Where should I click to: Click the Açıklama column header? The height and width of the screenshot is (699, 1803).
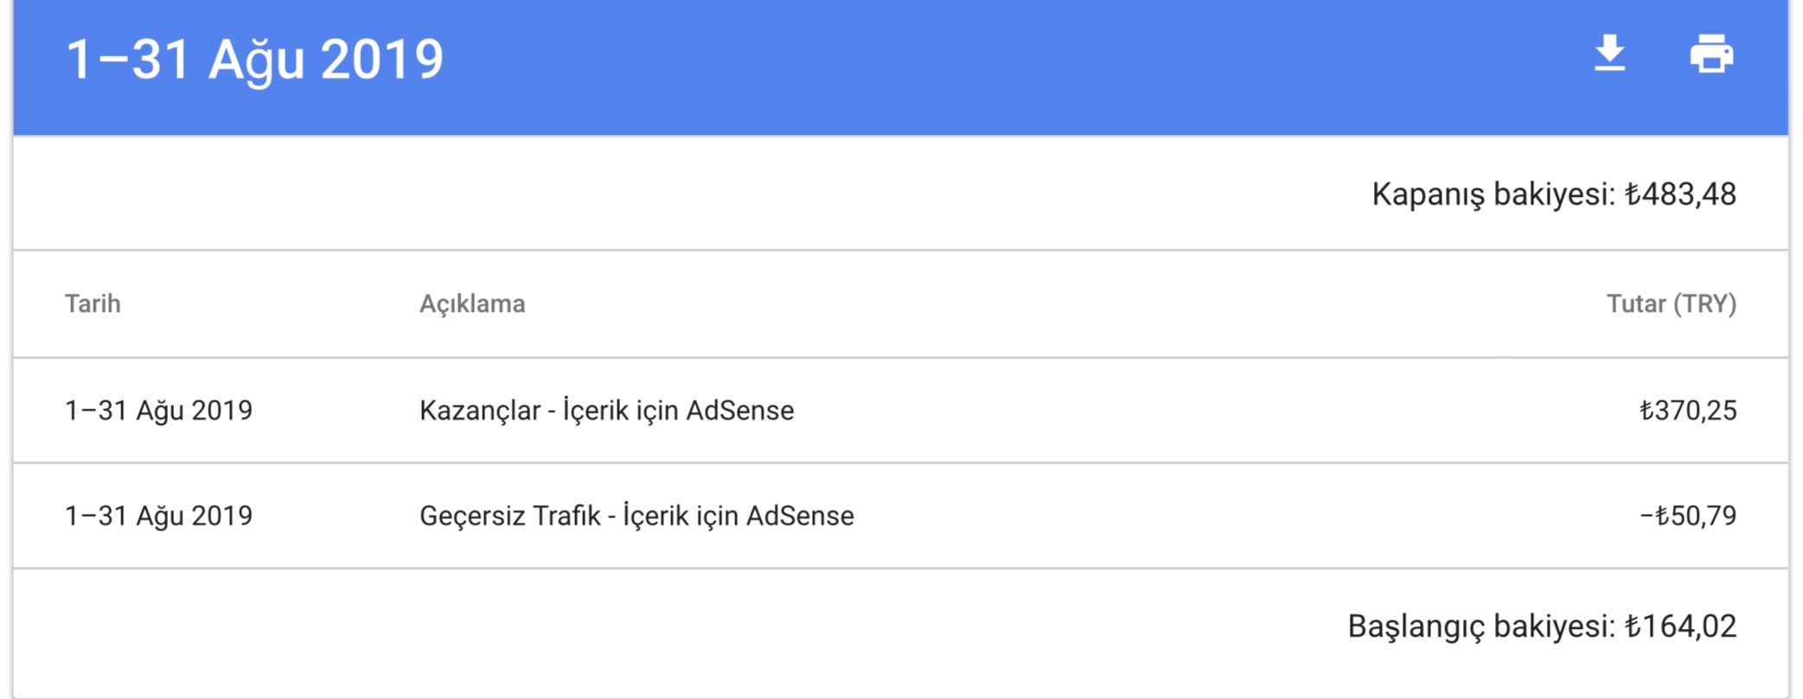click(472, 303)
